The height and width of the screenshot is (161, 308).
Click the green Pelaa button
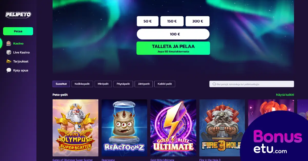click(x=18, y=31)
